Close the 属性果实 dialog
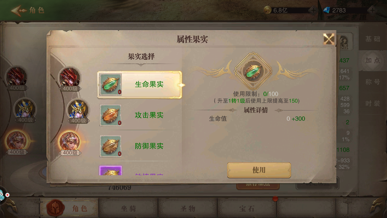Viewport: 387px width, 218px height. (329, 39)
